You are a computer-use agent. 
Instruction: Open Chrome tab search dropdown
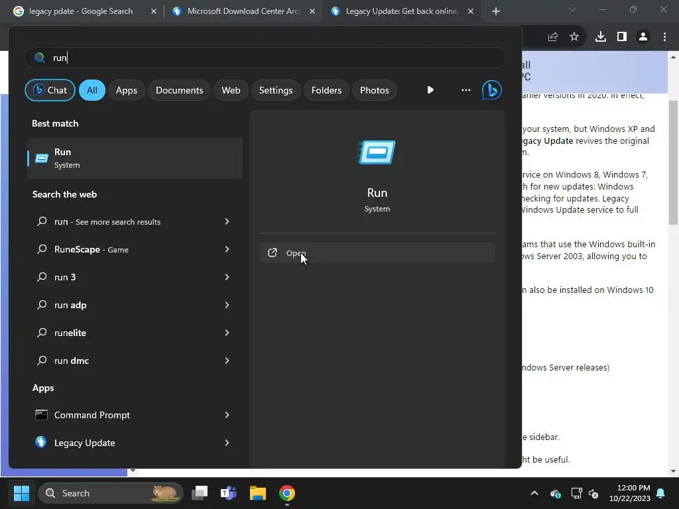coord(572,9)
